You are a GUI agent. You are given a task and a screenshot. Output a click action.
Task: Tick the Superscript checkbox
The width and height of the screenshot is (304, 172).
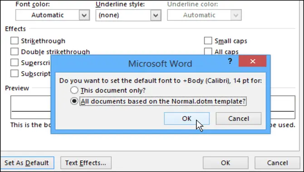(x=15, y=62)
